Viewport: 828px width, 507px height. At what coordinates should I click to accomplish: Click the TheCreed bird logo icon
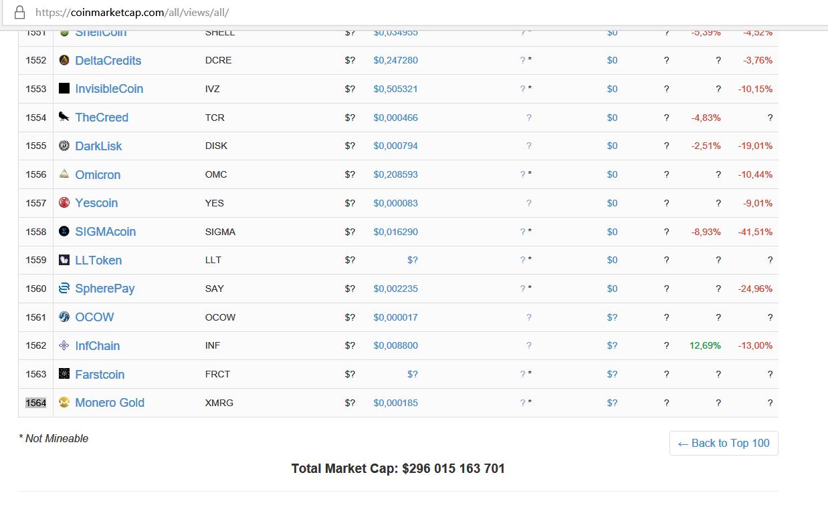64,117
